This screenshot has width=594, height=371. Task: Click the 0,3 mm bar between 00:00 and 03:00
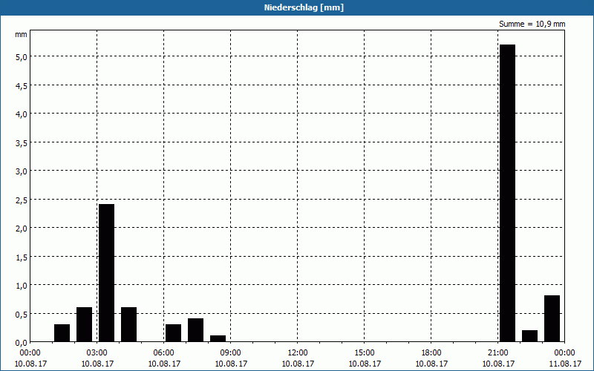(x=62, y=333)
